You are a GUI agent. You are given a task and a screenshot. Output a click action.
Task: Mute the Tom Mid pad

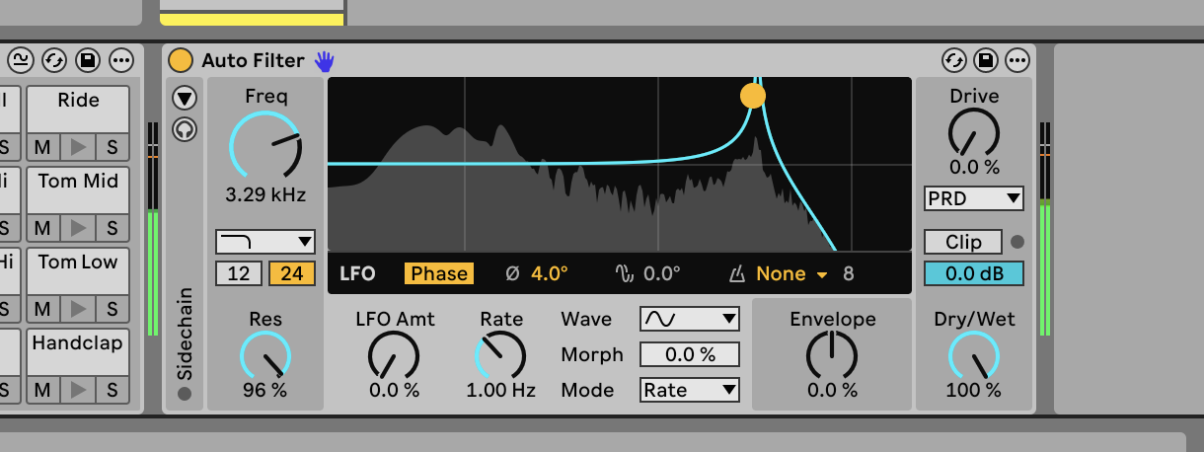(41, 228)
